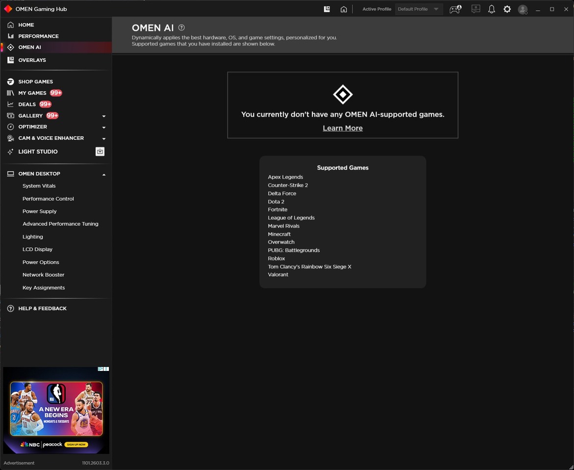Viewport: 574px width, 470px height.
Task: Open the user account avatar
Action: point(523,9)
